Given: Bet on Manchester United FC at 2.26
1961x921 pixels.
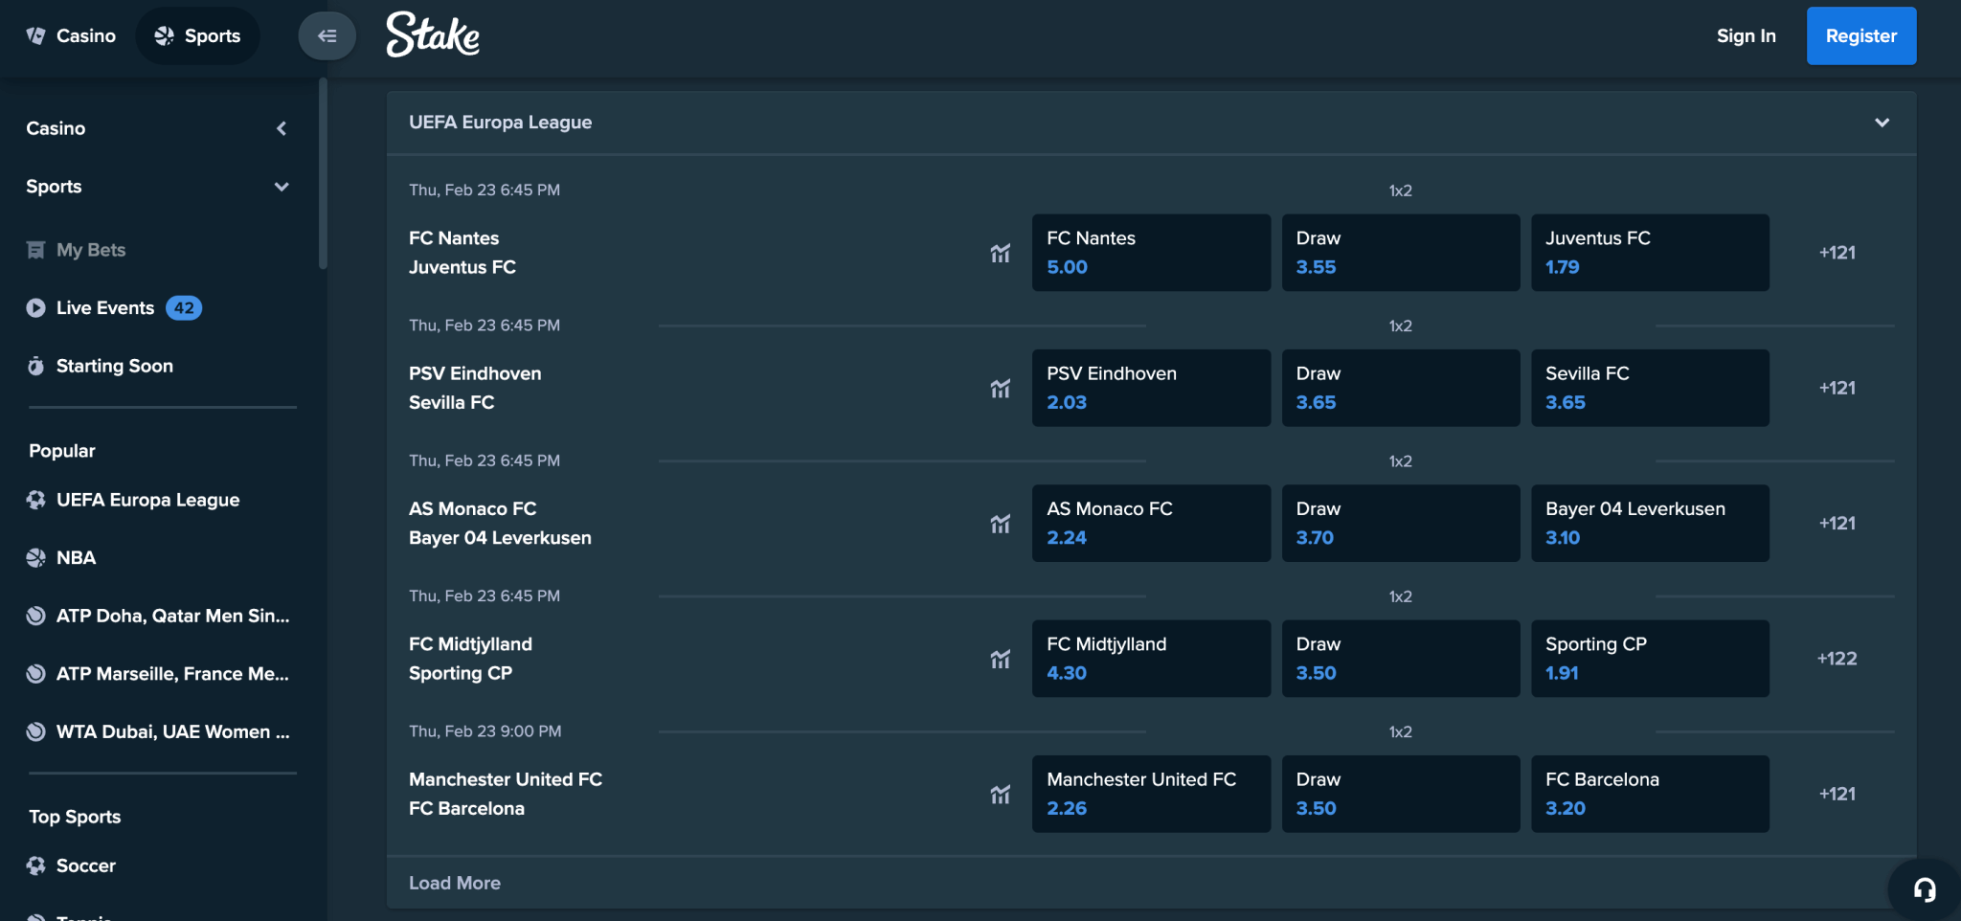Looking at the screenshot, I should pos(1151,794).
